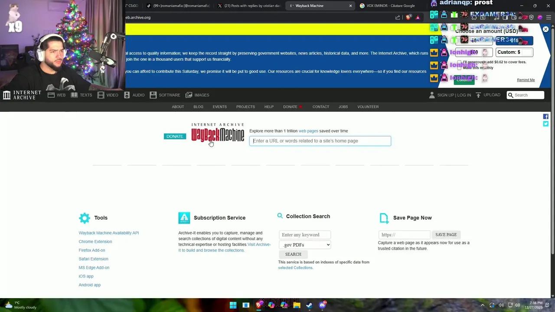
Task: Open the BLOG menu item
Action: pyautogui.click(x=198, y=107)
